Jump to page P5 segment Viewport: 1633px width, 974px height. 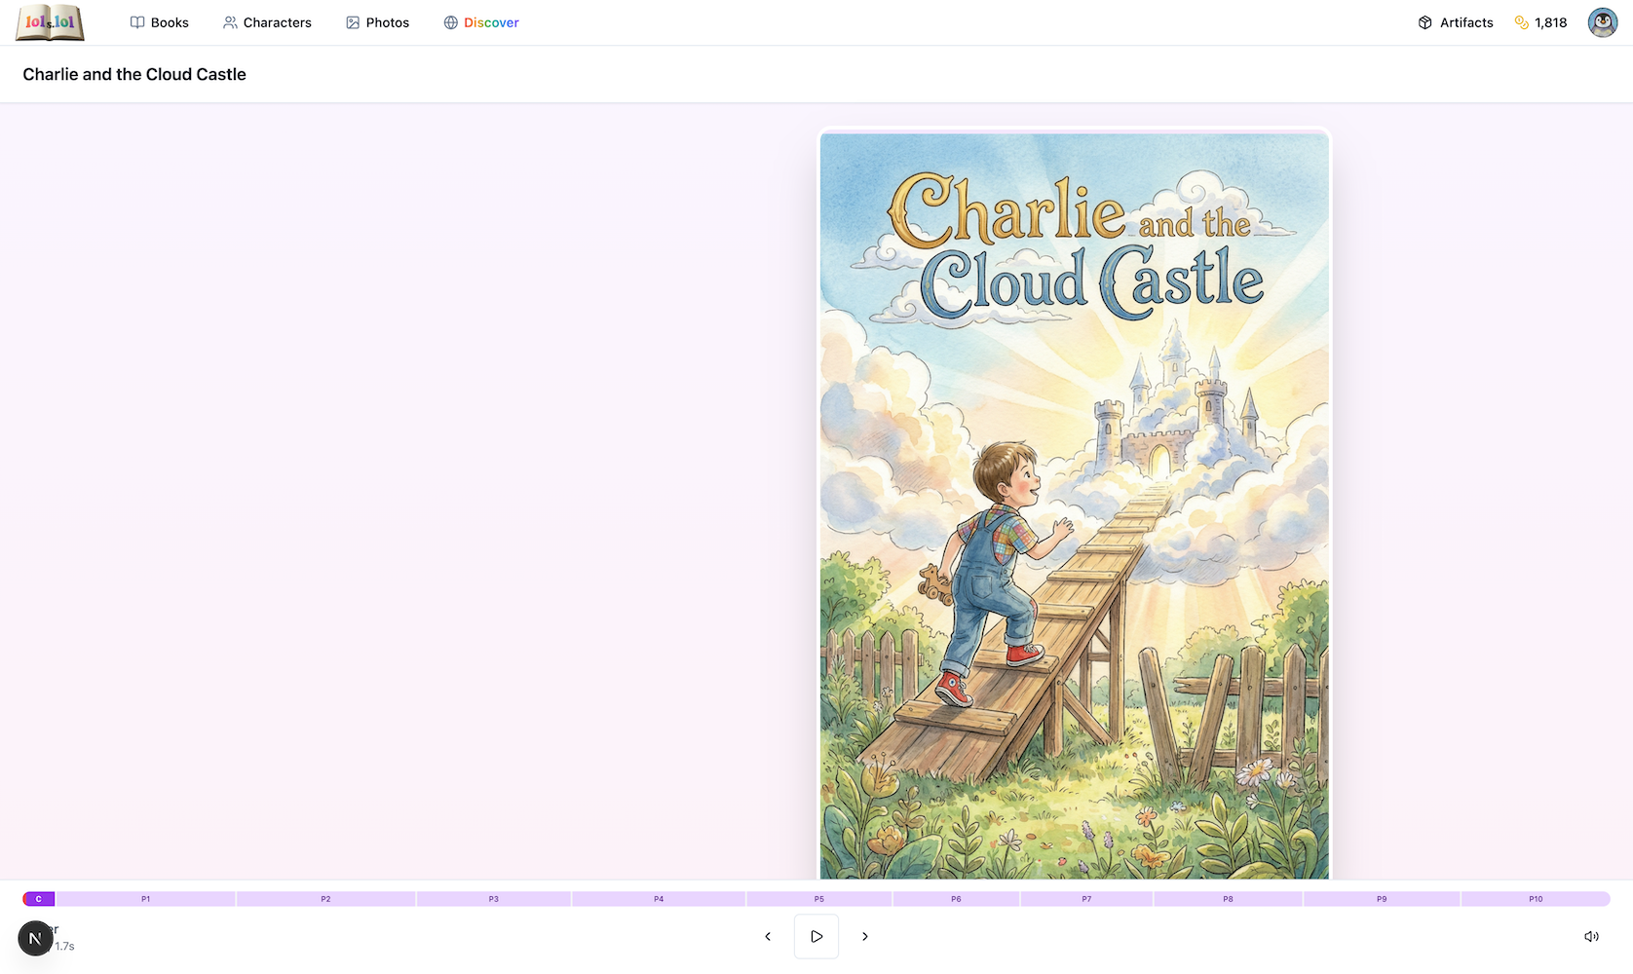[819, 899]
